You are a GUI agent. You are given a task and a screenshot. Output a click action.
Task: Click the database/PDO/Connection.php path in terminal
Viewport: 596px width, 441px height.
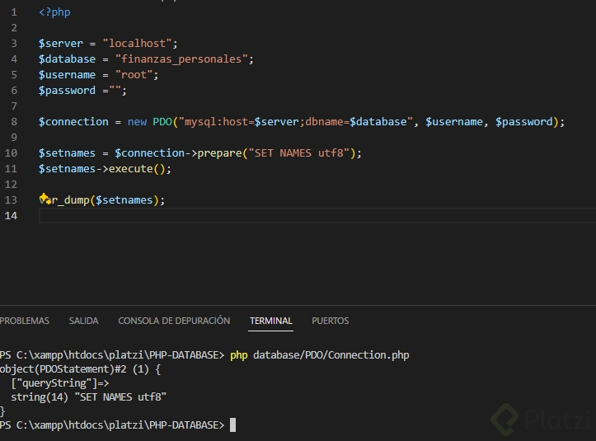330,355
